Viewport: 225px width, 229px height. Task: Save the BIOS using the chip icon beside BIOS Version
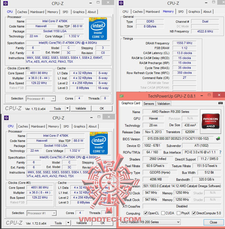click(x=218, y=138)
